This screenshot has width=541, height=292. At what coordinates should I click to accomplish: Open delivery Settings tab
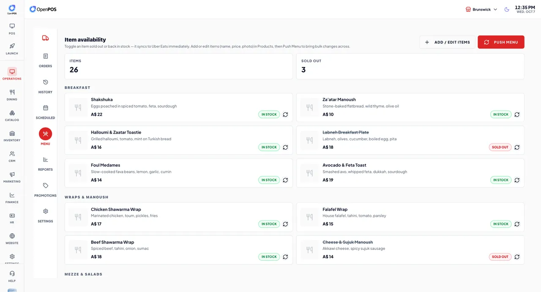46,216
